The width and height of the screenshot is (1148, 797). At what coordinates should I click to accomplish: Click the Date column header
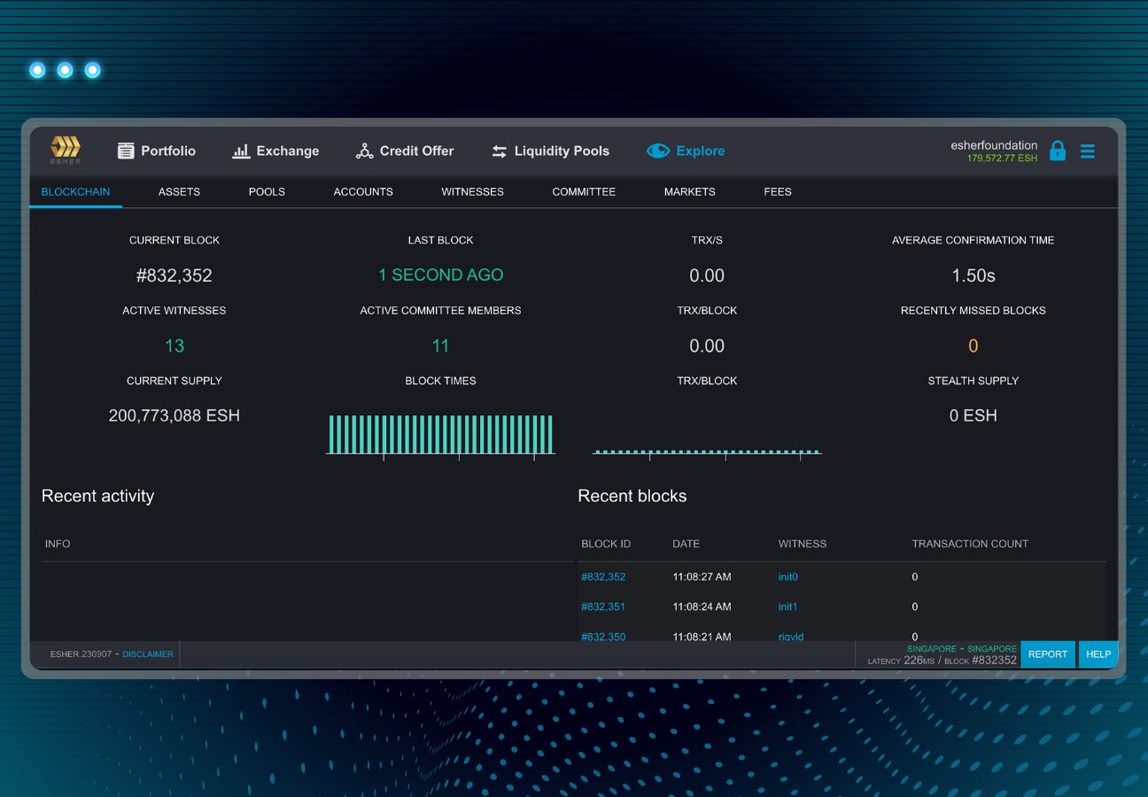686,544
